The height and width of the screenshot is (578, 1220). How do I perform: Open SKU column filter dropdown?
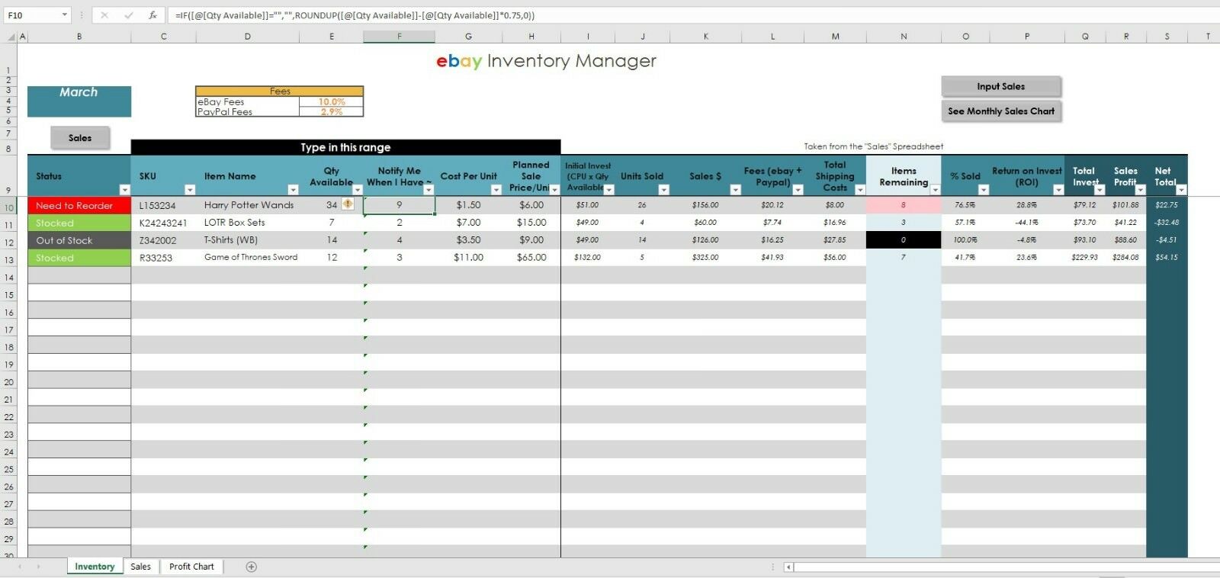[190, 190]
